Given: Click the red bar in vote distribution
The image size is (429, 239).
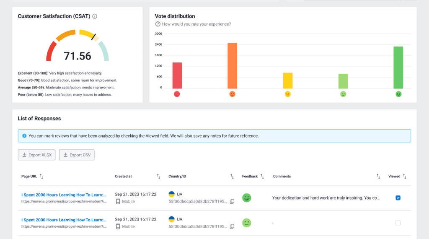Looking at the screenshot, I should pos(177,75).
